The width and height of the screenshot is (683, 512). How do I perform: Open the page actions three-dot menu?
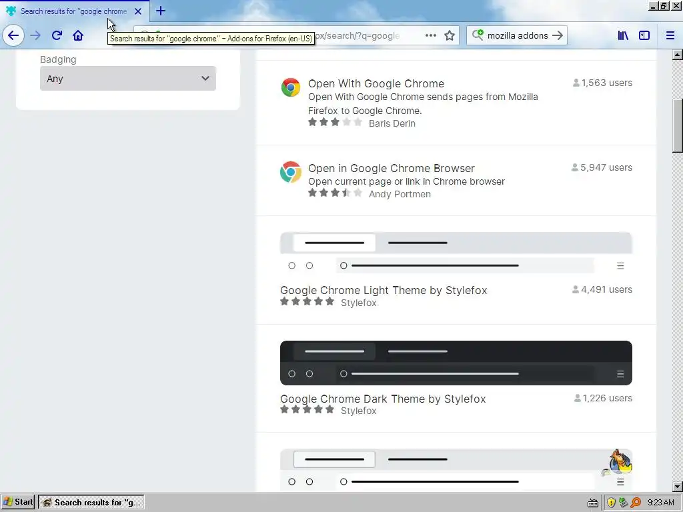pyautogui.click(x=430, y=35)
